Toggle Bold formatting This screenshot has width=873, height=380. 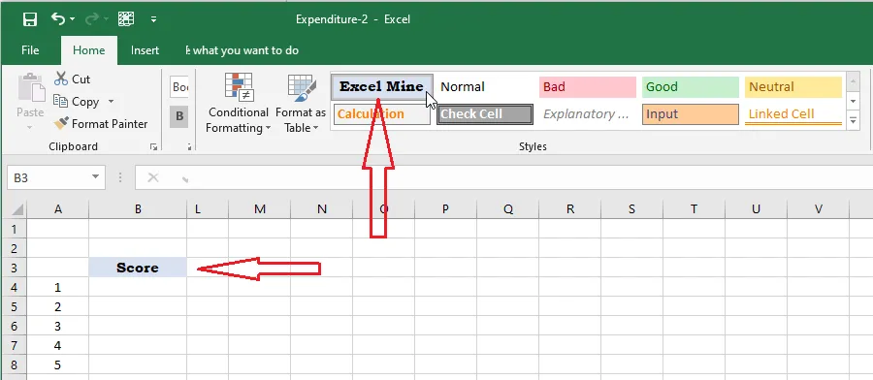point(178,116)
